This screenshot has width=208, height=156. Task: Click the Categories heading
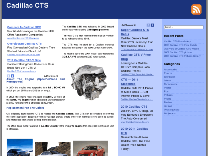pyautogui.click(x=172, y=64)
